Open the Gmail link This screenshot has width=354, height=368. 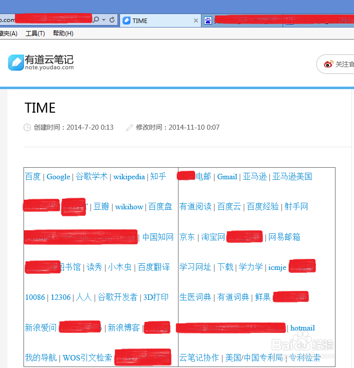pos(227,176)
